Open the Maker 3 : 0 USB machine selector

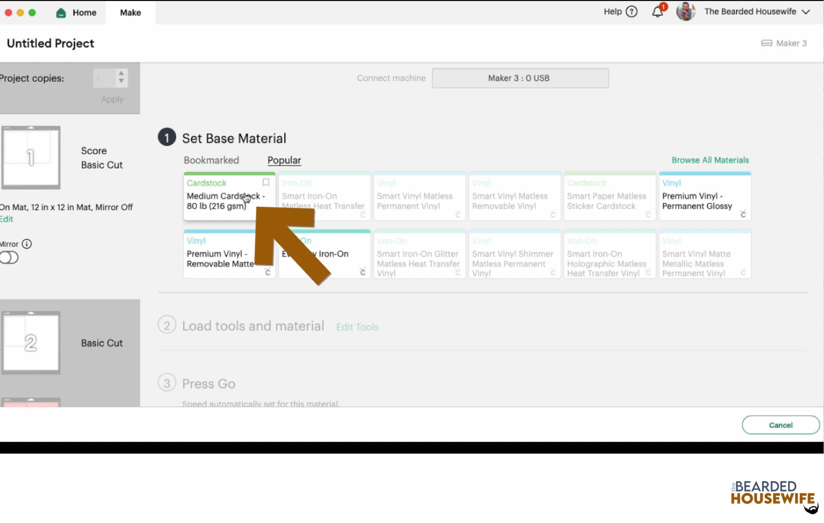[x=520, y=78]
